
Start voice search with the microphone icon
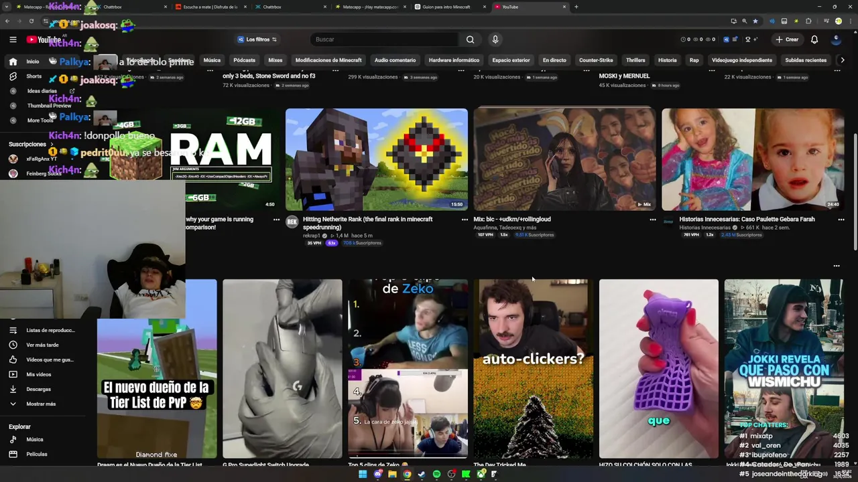click(x=495, y=39)
